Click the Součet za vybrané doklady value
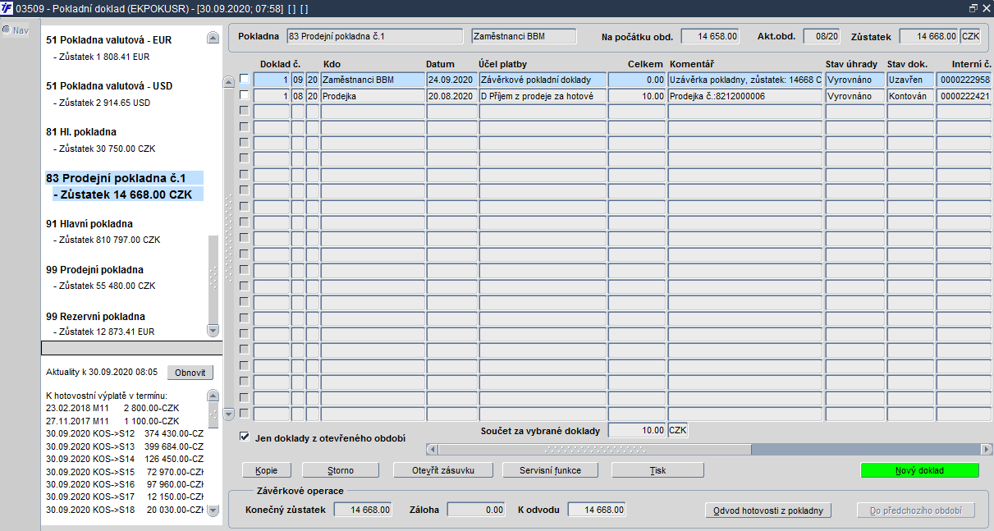 pyautogui.click(x=637, y=431)
